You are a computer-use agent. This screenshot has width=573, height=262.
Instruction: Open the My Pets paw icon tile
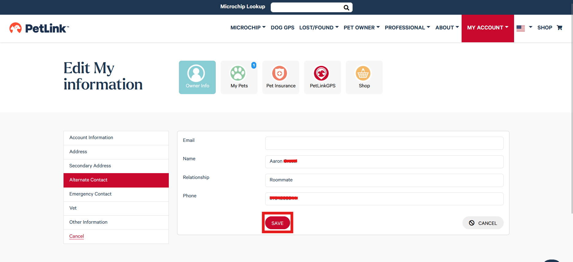click(239, 77)
